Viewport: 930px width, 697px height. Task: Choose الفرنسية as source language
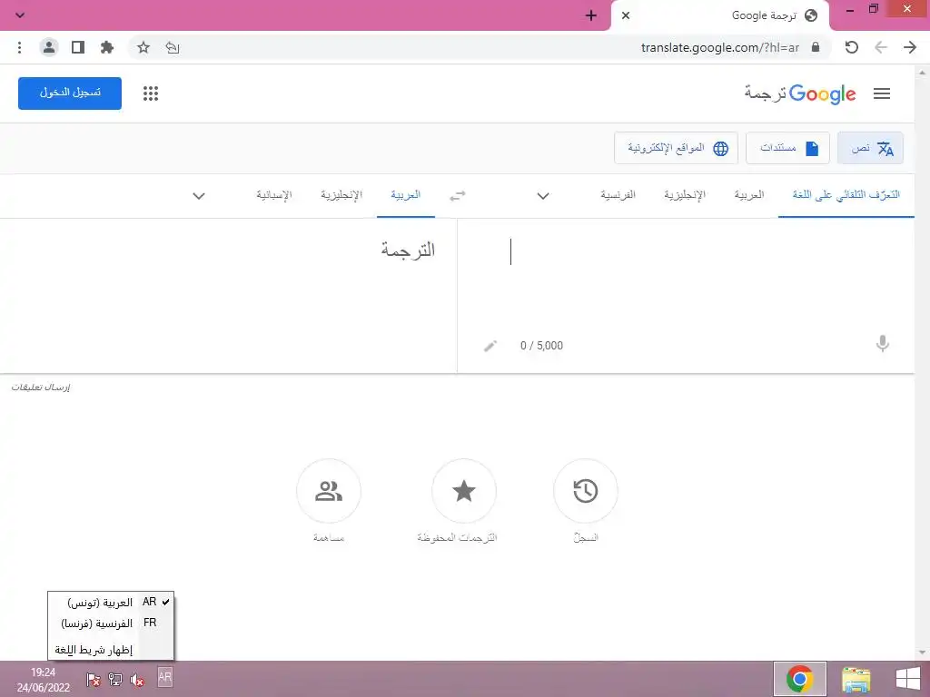618,195
